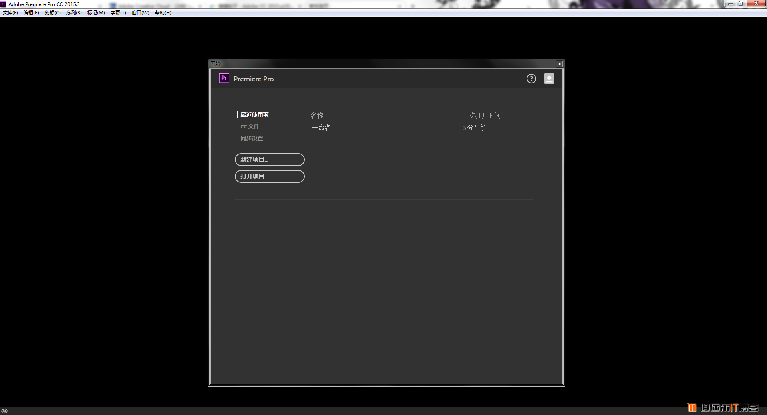
Task: Click the 名称 column header
Action: pyautogui.click(x=317, y=115)
